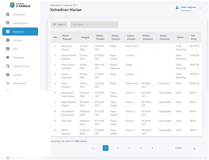Click the Tunjangan tag icon
Screen dimensions: 209x160
tap(8, 57)
